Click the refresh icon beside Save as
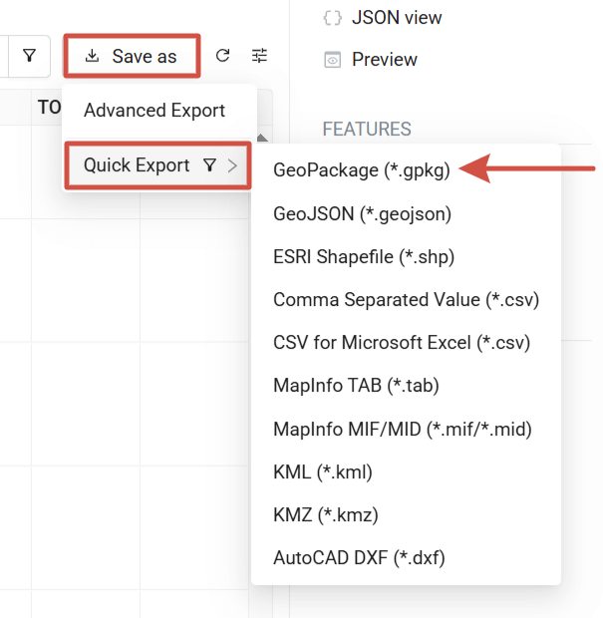The height and width of the screenshot is (618, 603). pos(223,56)
